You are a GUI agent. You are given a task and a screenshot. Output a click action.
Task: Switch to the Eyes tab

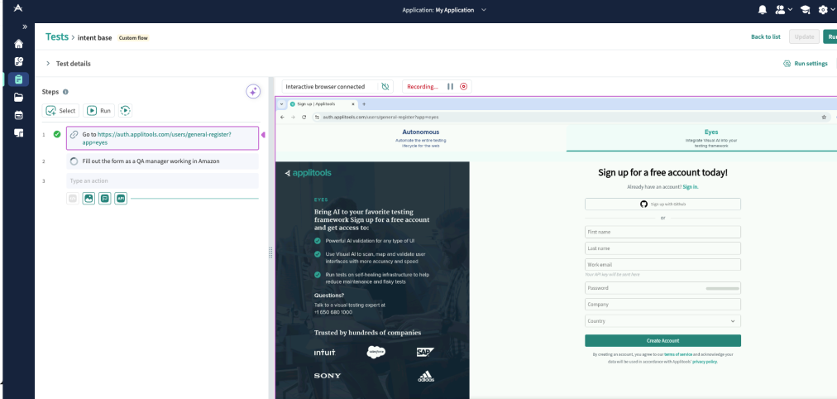[710, 136]
